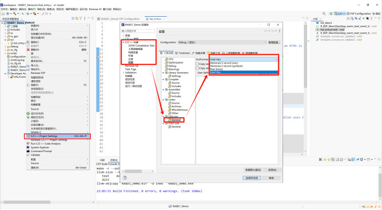Switch to the Toolchain tab

click(x=182, y=53)
